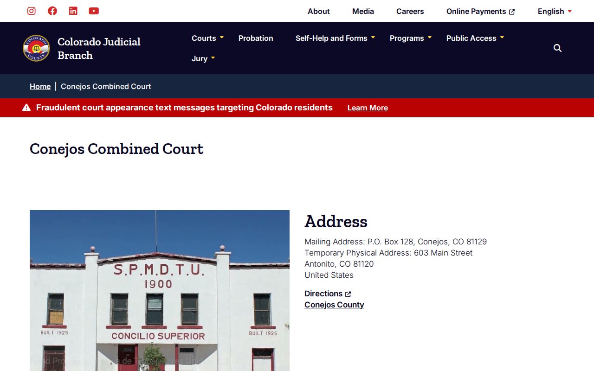Click the Colorado Judicial Branch site title
The image size is (594, 371).
99,48
